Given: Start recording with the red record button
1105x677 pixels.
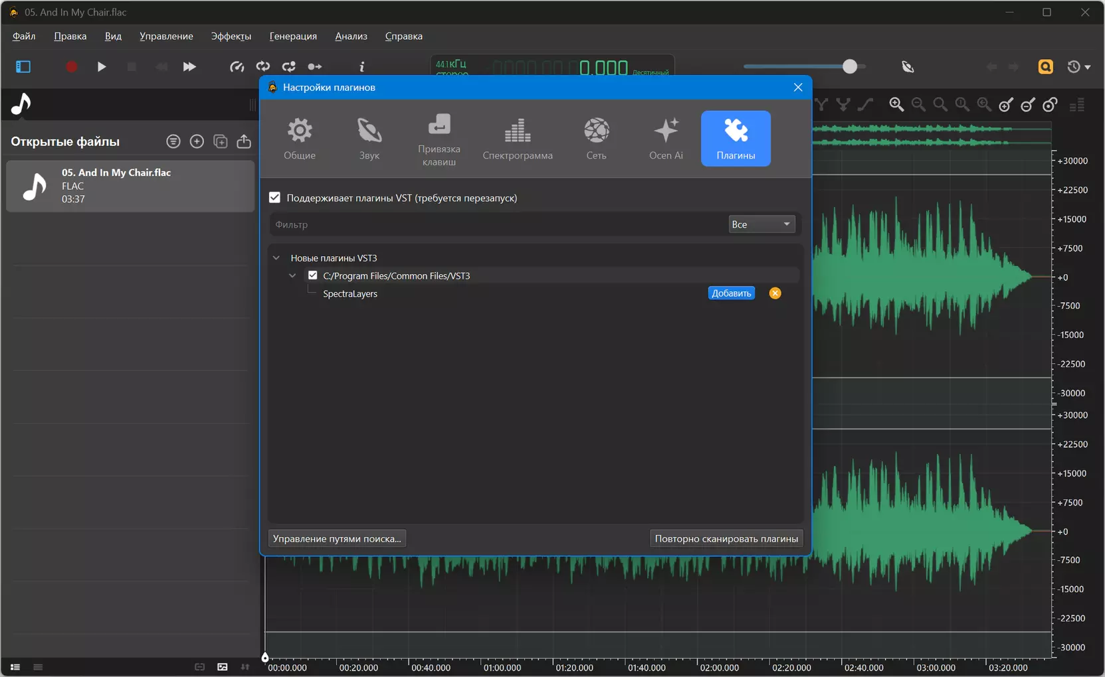Looking at the screenshot, I should (71, 66).
